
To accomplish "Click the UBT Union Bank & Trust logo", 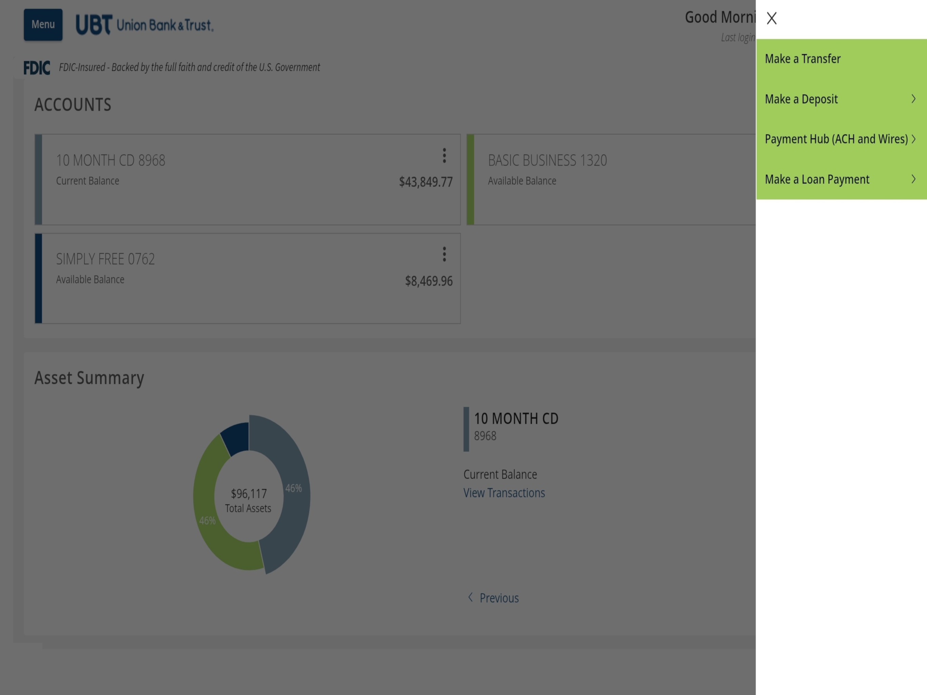I will (145, 25).
